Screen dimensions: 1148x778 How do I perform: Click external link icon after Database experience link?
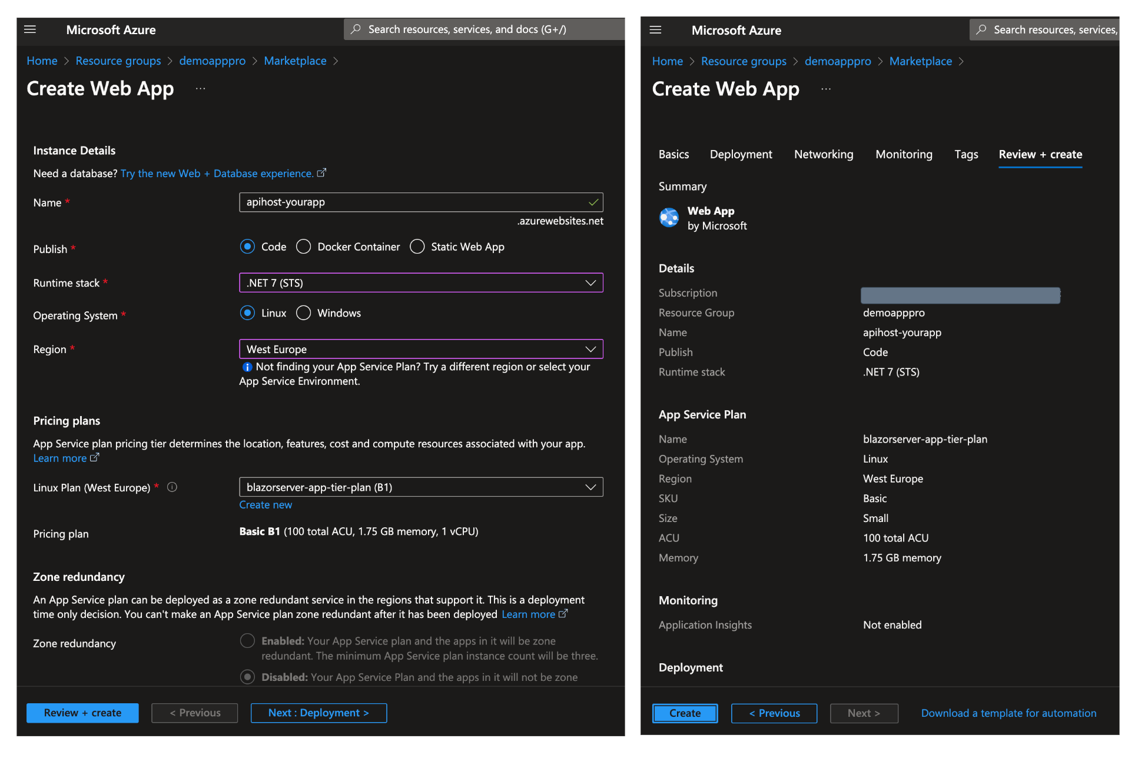(x=321, y=173)
